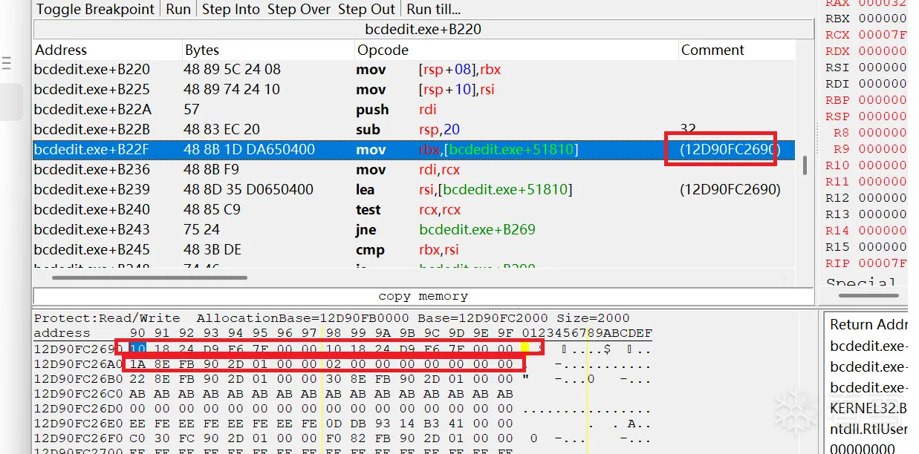Select the row bcdedit.exe+B220 mov [rsp+08],rbx

(x=415, y=70)
